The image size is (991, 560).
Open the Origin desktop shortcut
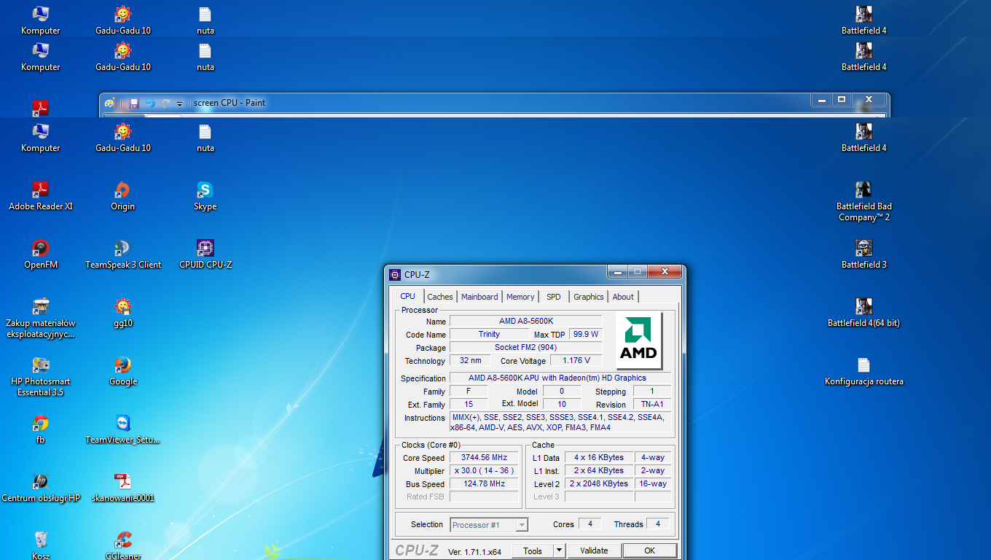(x=122, y=190)
